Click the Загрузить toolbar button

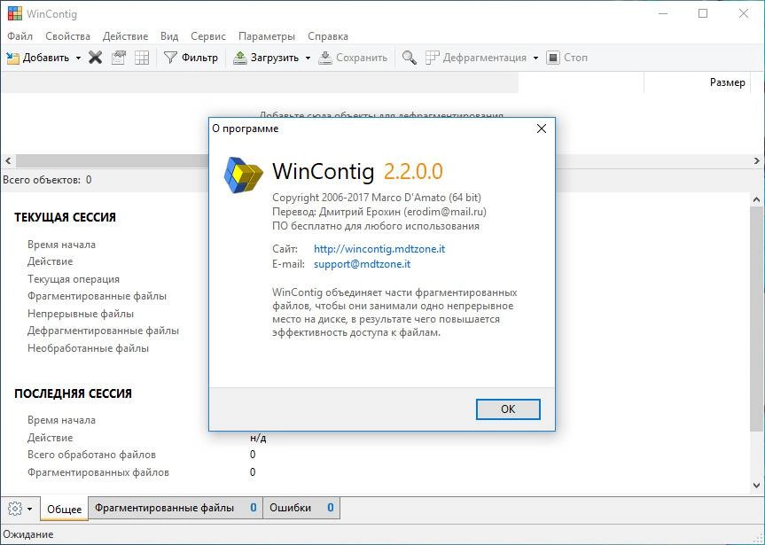[x=266, y=58]
